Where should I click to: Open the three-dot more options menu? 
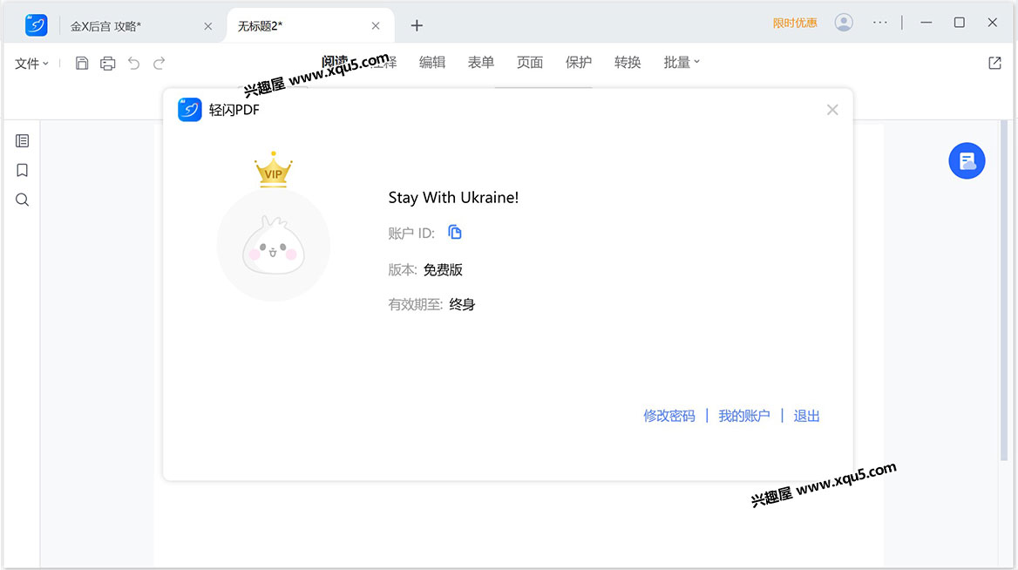[879, 23]
